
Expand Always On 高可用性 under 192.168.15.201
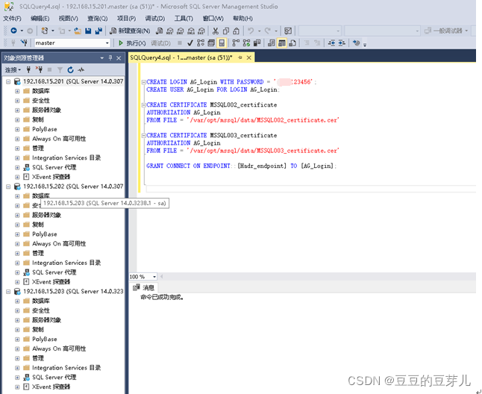[x=17, y=139]
